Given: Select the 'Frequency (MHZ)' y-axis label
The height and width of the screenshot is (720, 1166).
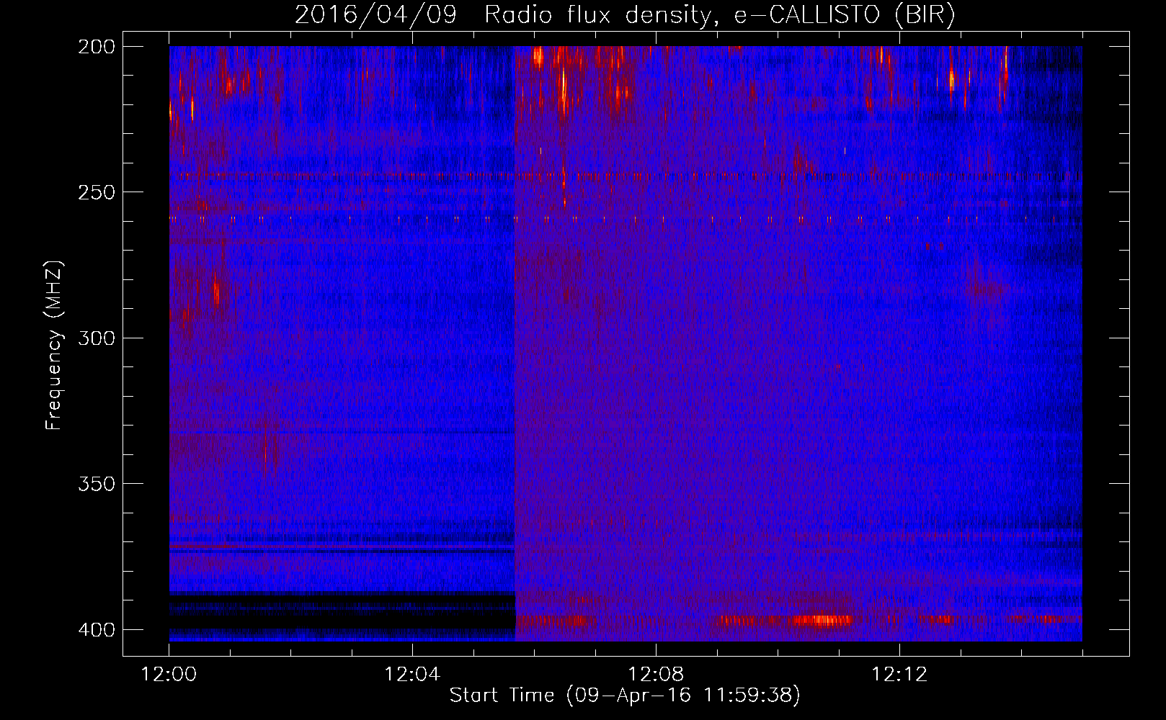Looking at the screenshot, I should 55,346.
